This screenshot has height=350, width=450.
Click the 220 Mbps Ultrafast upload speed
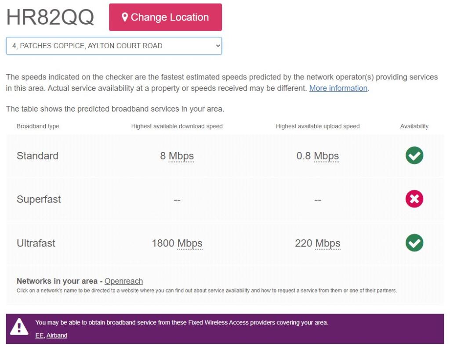coord(317,243)
